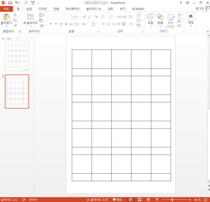
Task: Select slide 1 thumbnail
Action: pos(17,54)
